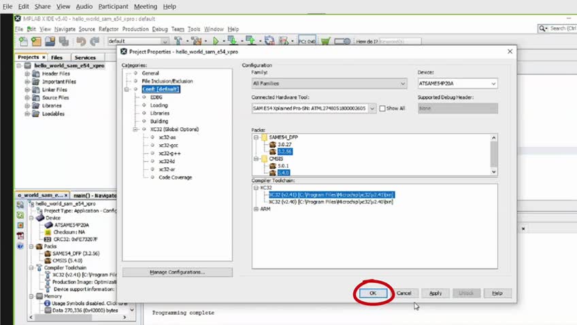Screen dimensions: 577x325
Task: Click the PDF icon in dashboard sidebar
Action: tap(20, 235)
